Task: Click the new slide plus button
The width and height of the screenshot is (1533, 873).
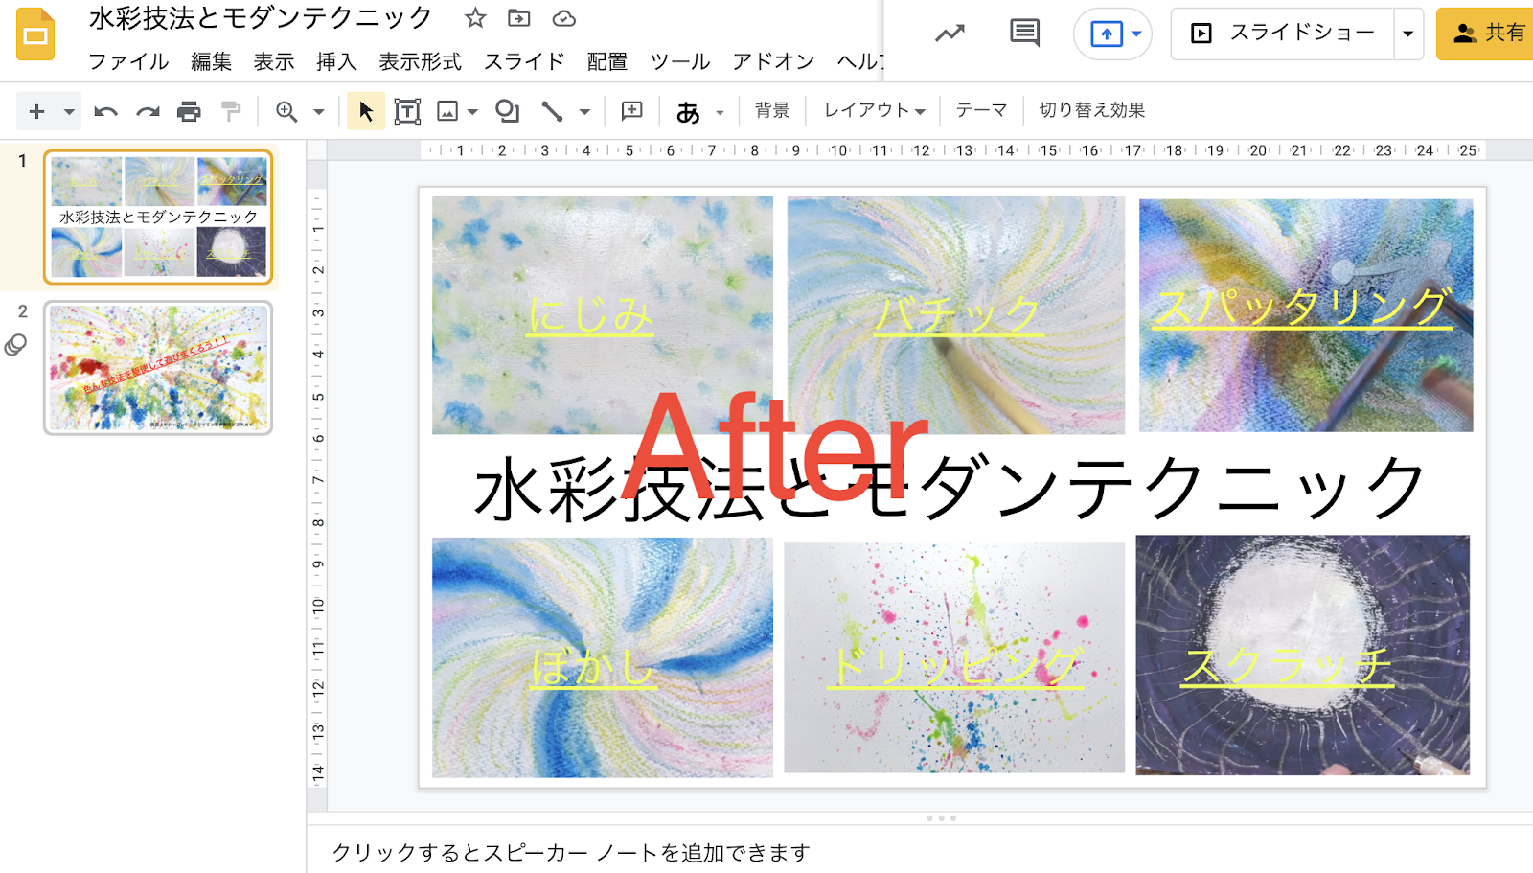Action: point(36,111)
